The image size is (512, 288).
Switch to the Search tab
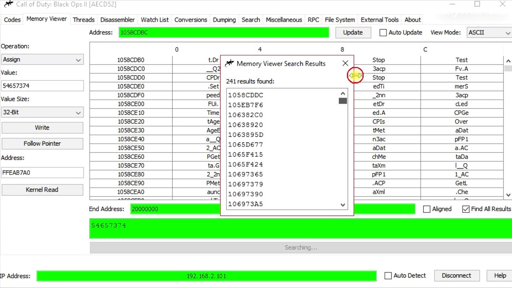(x=251, y=20)
